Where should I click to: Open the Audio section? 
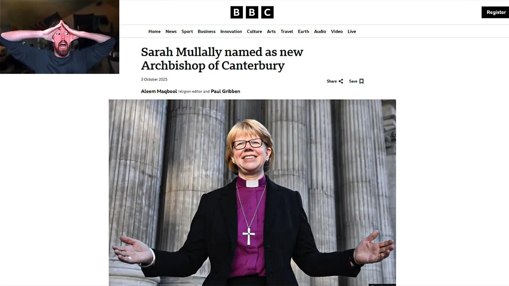click(x=320, y=31)
